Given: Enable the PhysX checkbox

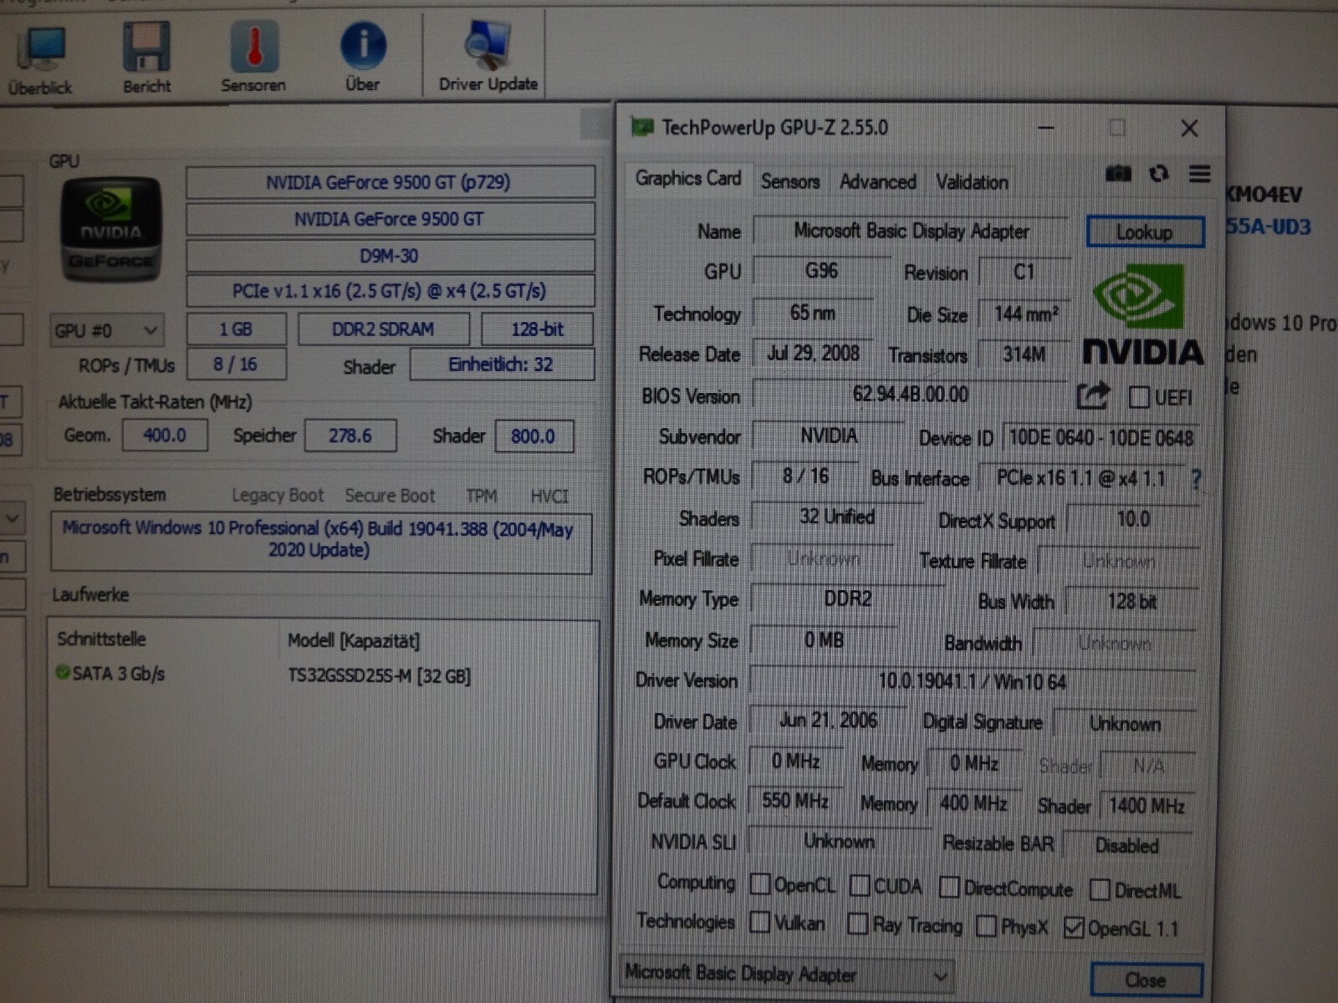Looking at the screenshot, I should tap(987, 926).
